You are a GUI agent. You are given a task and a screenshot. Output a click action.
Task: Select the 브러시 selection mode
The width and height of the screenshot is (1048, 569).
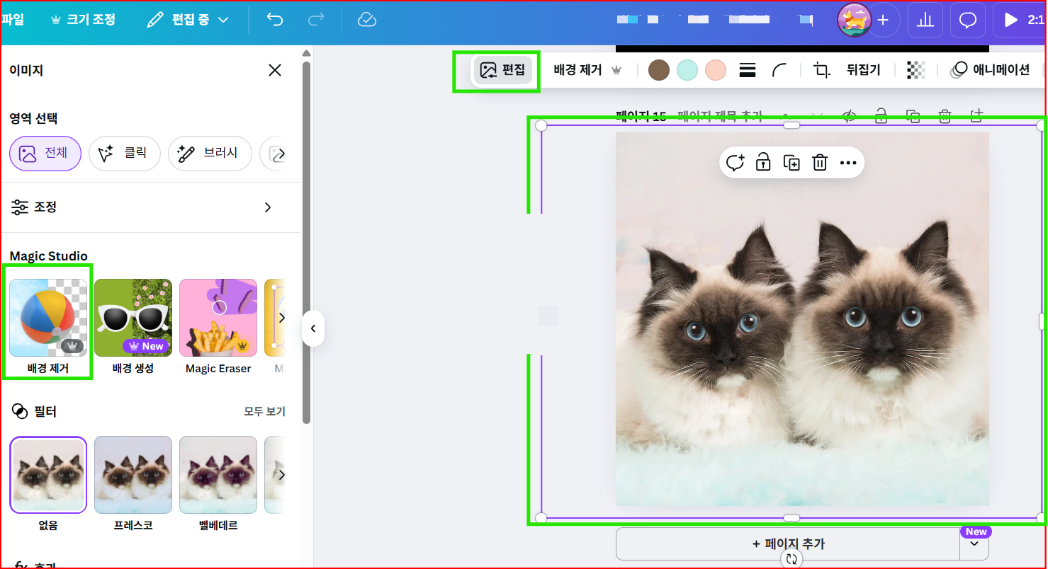point(210,153)
